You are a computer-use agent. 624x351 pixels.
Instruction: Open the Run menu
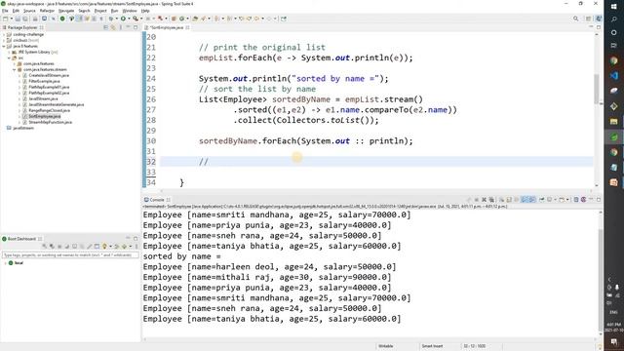[x=115, y=11]
